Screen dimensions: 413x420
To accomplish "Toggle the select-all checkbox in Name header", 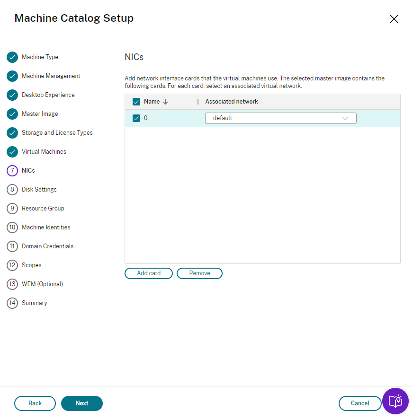I will click(136, 102).
